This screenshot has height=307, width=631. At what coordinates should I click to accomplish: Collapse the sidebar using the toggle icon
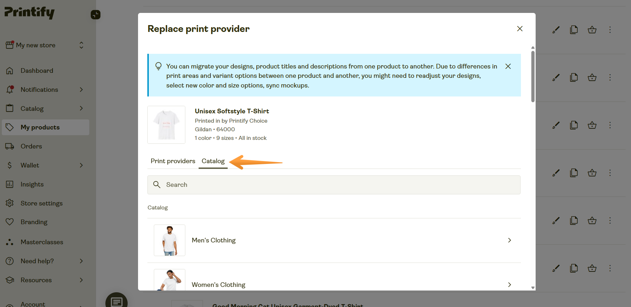tap(95, 15)
